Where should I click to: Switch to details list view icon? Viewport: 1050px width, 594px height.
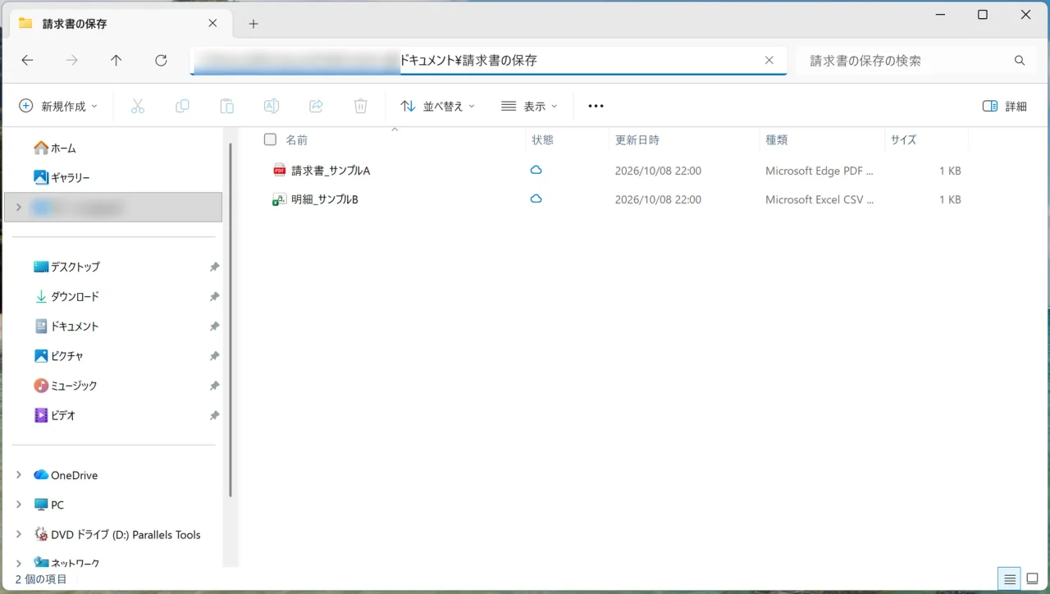(x=1010, y=579)
